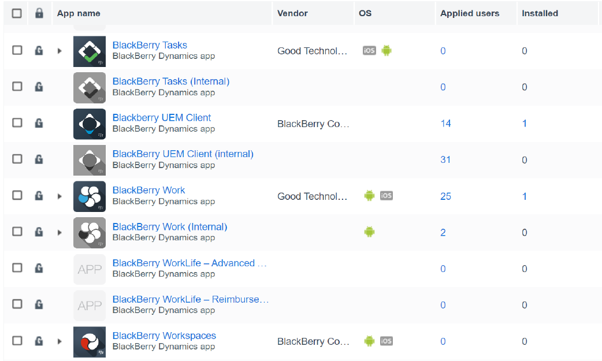Toggle the select-all checkbox in the header

pyautogui.click(x=17, y=13)
